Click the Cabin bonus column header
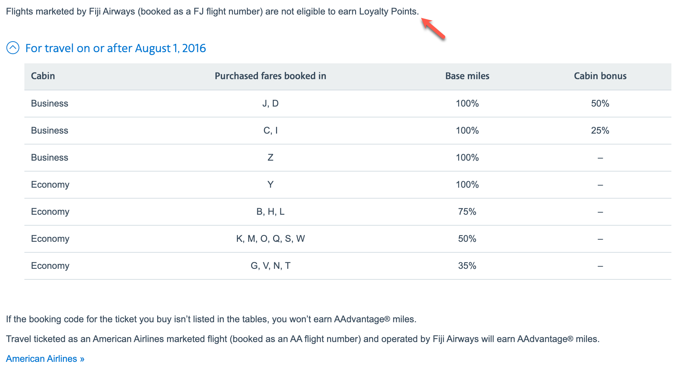The height and width of the screenshot is (378, 676). click(600, 76)
